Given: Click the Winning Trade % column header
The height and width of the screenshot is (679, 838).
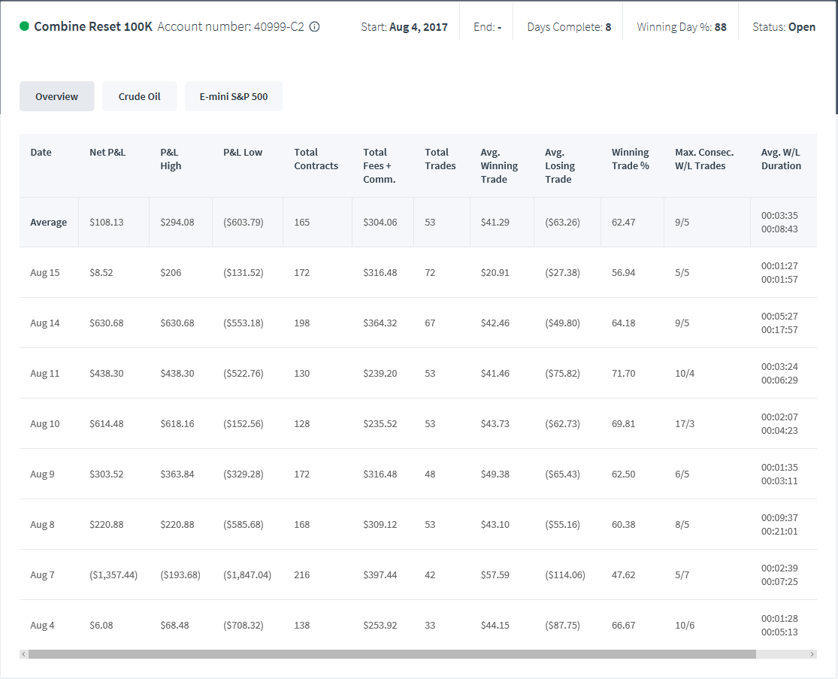Looking at the screenshot, I should pyautogui.click(x=630, y=159).
